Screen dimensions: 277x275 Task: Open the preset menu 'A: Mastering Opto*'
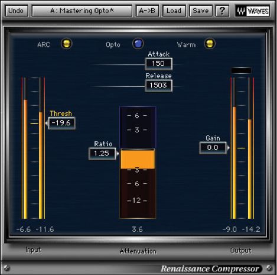[x=82, y=11]
